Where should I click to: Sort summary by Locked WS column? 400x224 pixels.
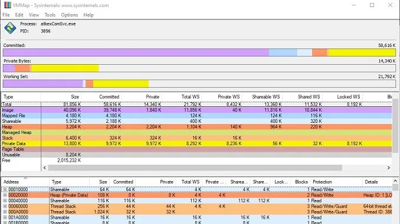(x=343, y=97)
